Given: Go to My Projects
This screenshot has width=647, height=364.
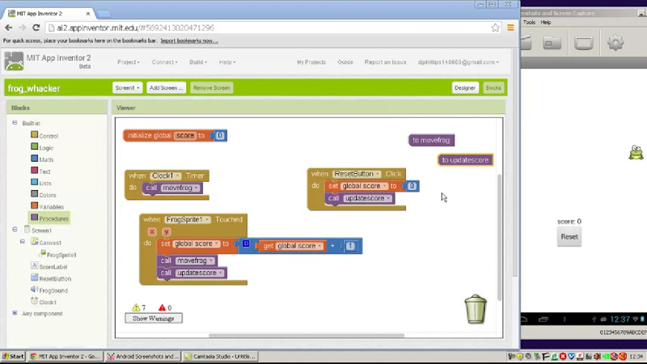Looking at the screenshot, I should pyautogui.click(x=311, y=62).
